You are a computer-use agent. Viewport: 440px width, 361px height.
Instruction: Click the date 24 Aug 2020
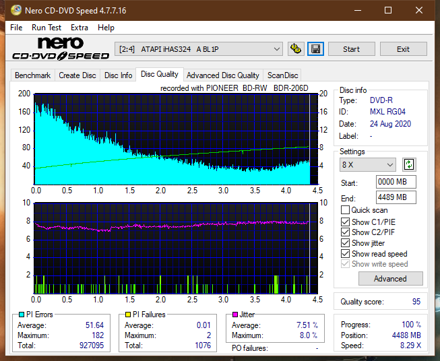click(390, 124)
